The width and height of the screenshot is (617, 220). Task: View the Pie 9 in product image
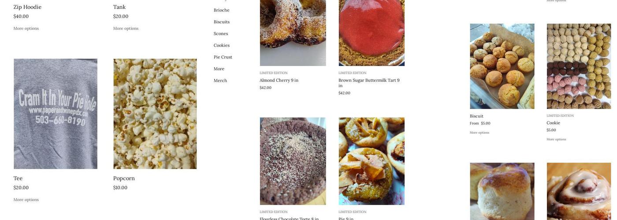[372, 161]
